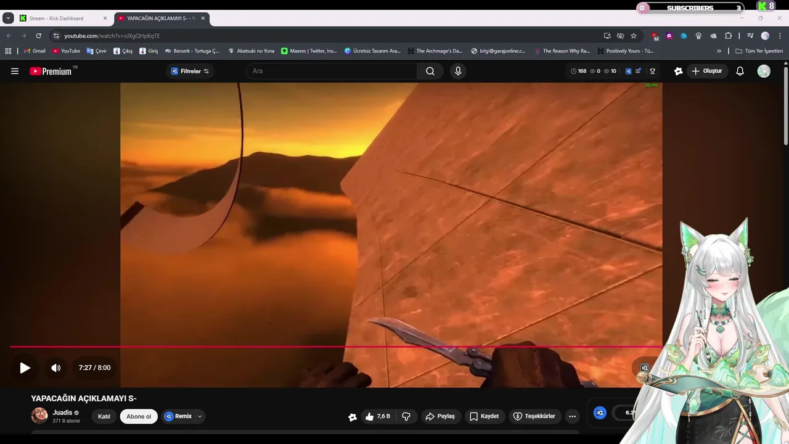Close the YouTube video tab

203,18
